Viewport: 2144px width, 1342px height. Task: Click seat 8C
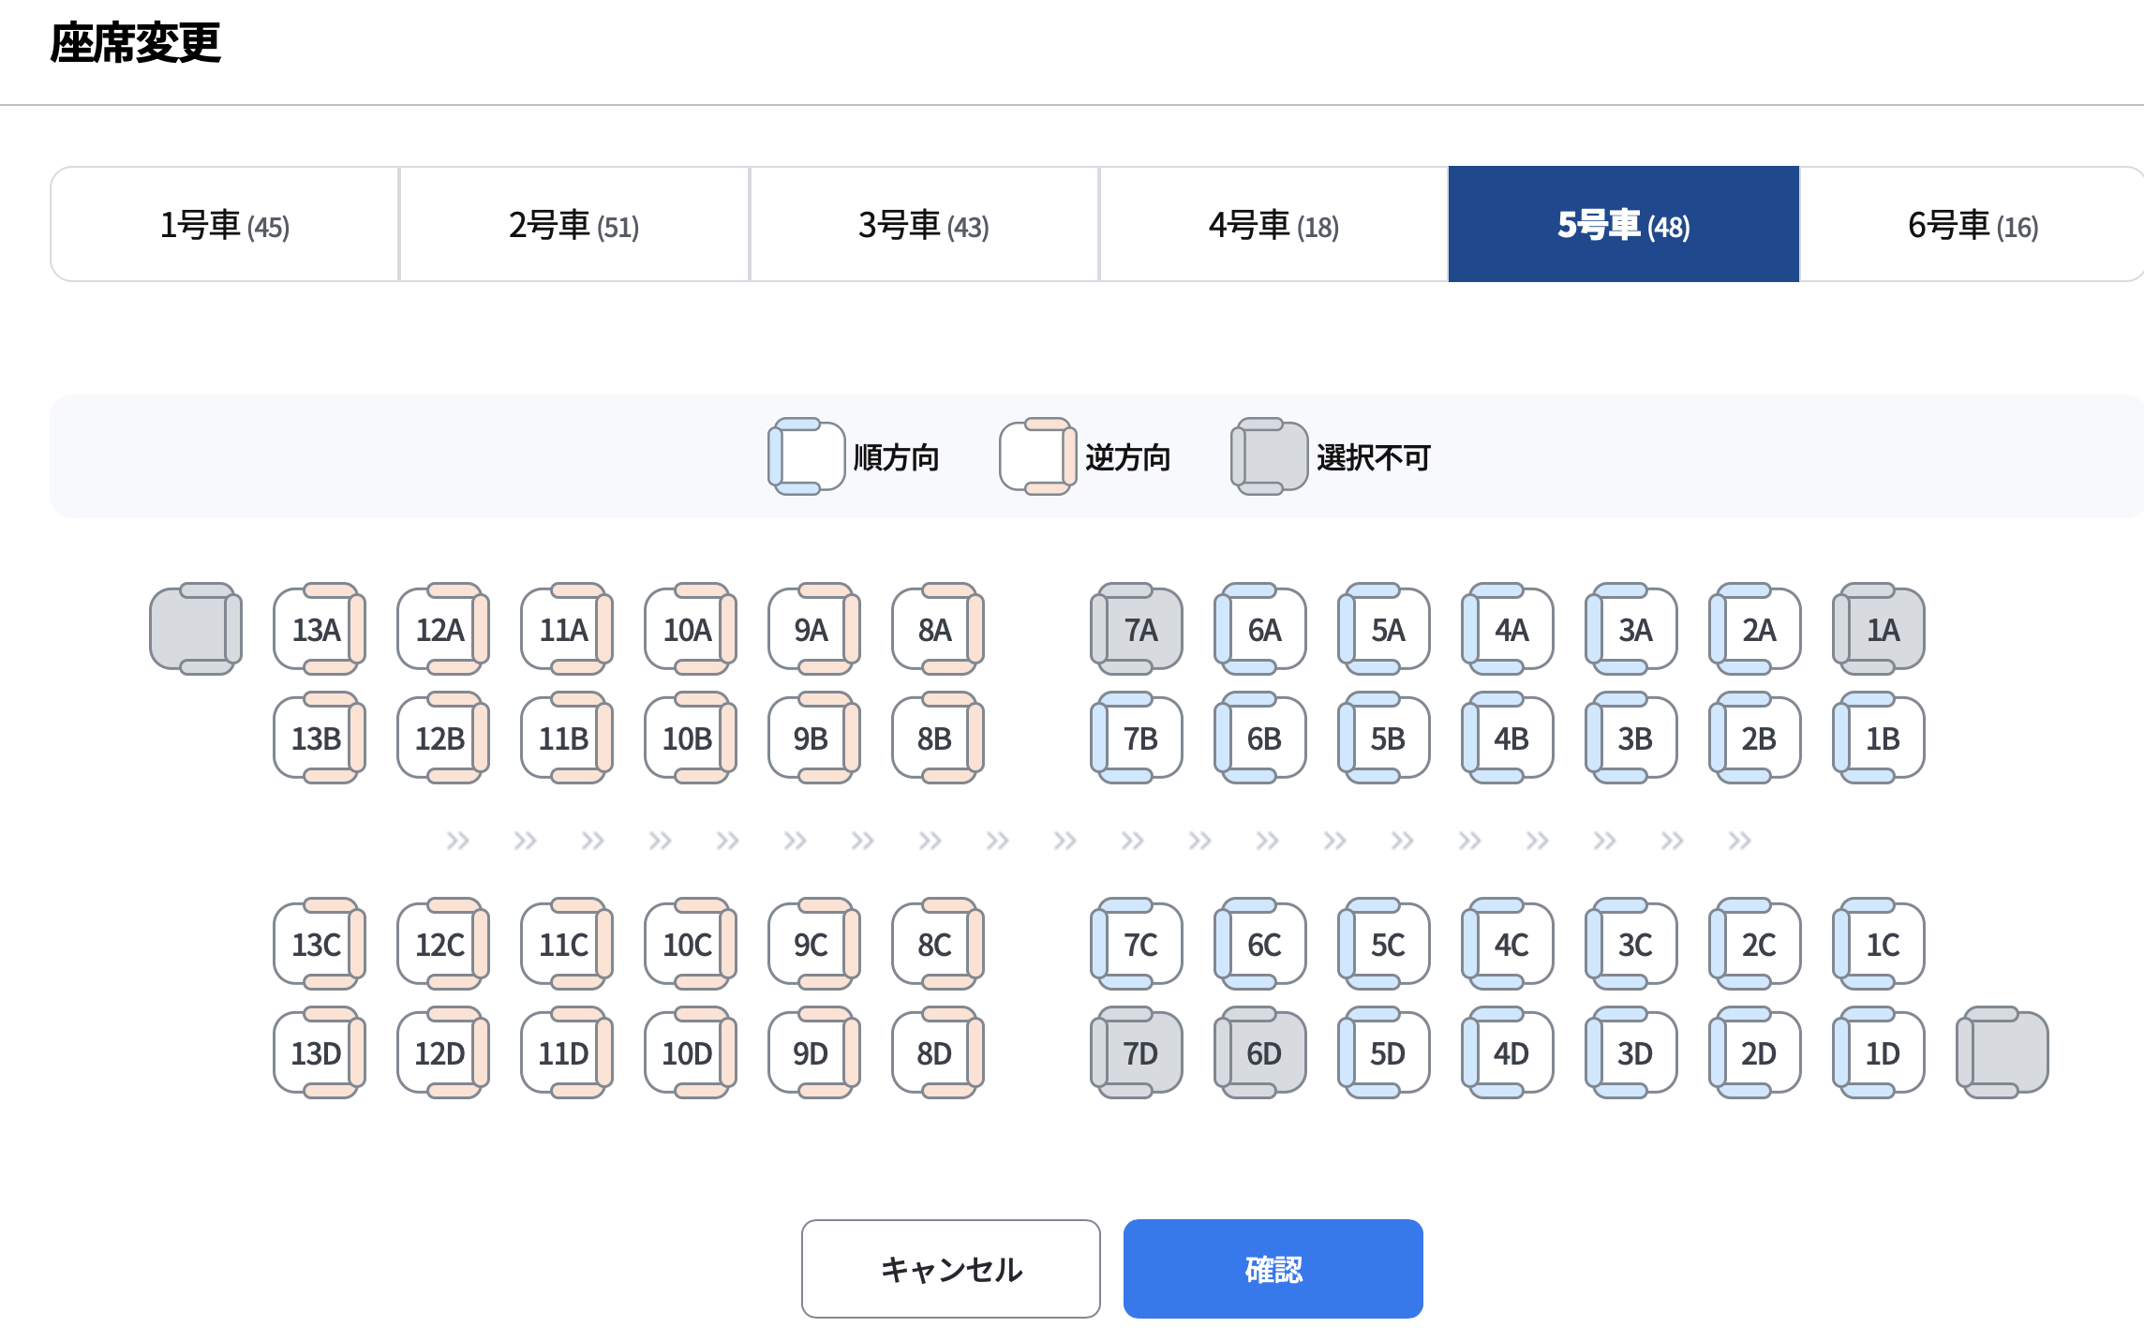pos(937,945)
